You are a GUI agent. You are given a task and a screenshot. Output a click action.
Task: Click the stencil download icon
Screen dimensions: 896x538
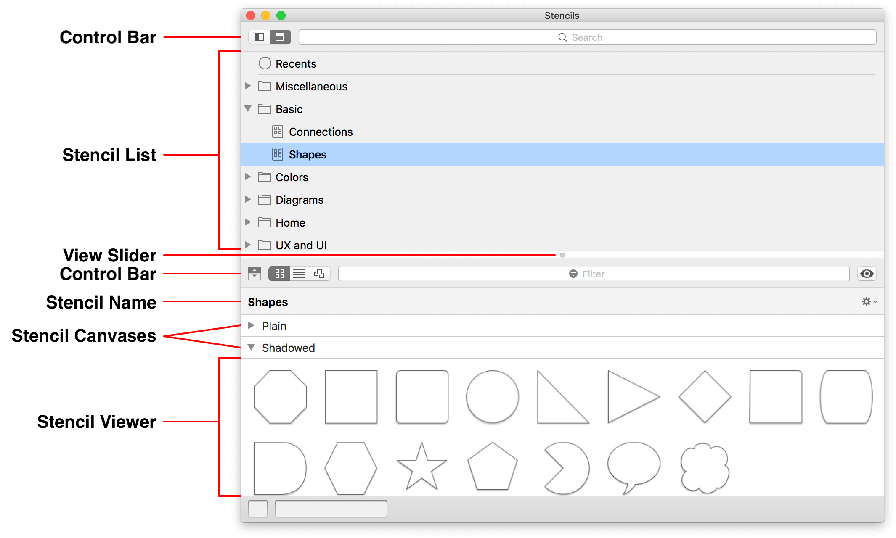pyautogui.click(x=255, y=274)
